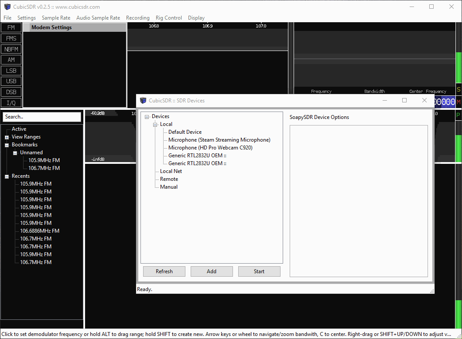Select the FM demodulation mode
This screenshot has width=462, height=339.
(x=11, y=27)
